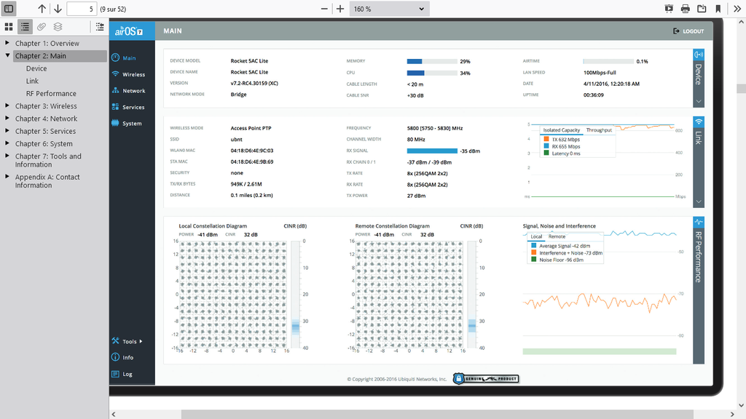This screenshot has height=419, width=746.
Task: Click the Genuine Product badge
Action: [x=486, y=378]
